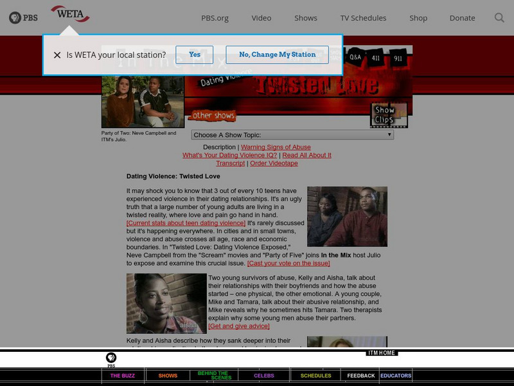Open the PBS.org menu item
The image size is (514, 386).
[215, 18]
